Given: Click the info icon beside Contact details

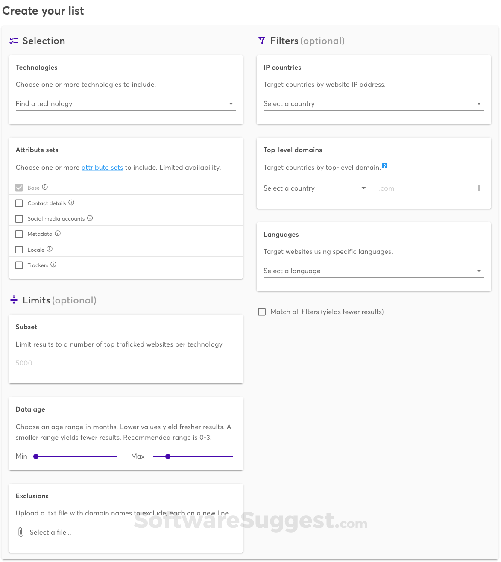Looking at the screenshot, I should pos(71,203).
